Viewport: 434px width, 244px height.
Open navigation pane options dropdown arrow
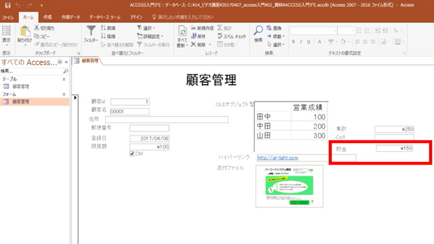point(60,62)
